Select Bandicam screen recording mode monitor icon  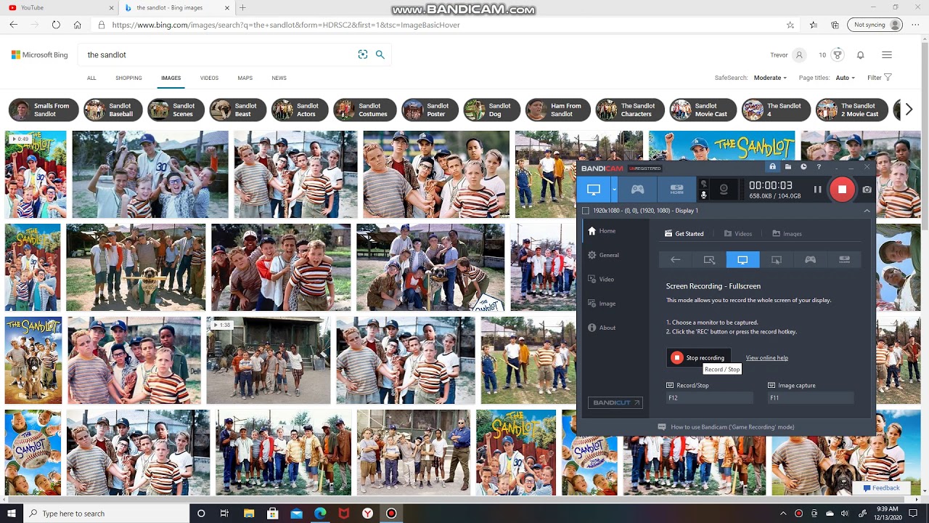coord(594,190)
